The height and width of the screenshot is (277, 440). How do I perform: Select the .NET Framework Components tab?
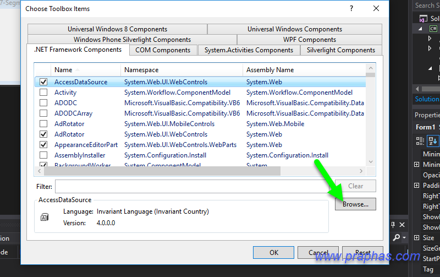tap(78, 50)
